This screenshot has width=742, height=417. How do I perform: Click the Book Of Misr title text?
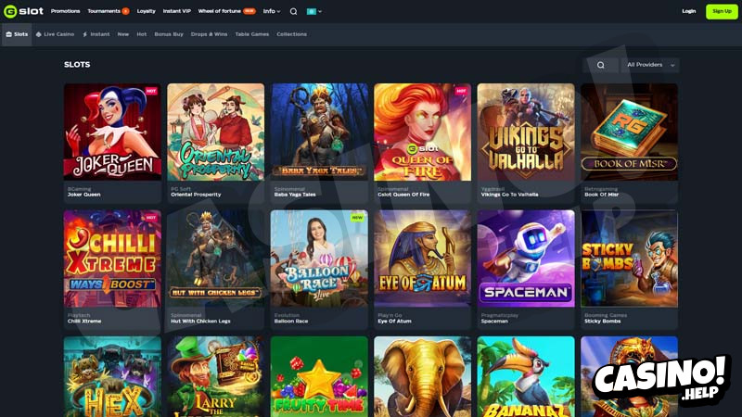(x=601, y=195)
